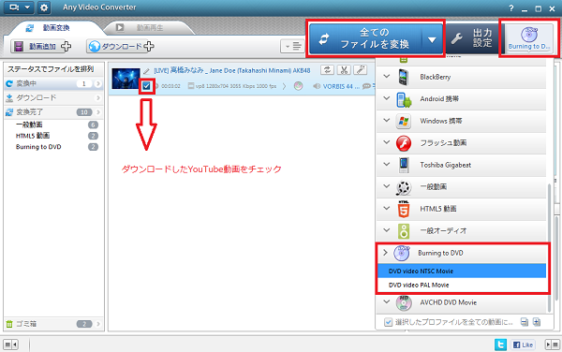Open the camera mode dropdown in title bar
The width and height of the screenshot is (562, 352).
tap(19, 7)
